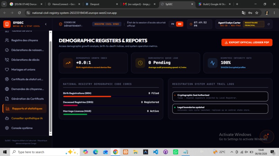Click EXPORT OFFICIAL LEDGER PDF button
Image resolution: width=279 pixels, height=156 pixels.
pyautogui.click(x=247, y=42)
